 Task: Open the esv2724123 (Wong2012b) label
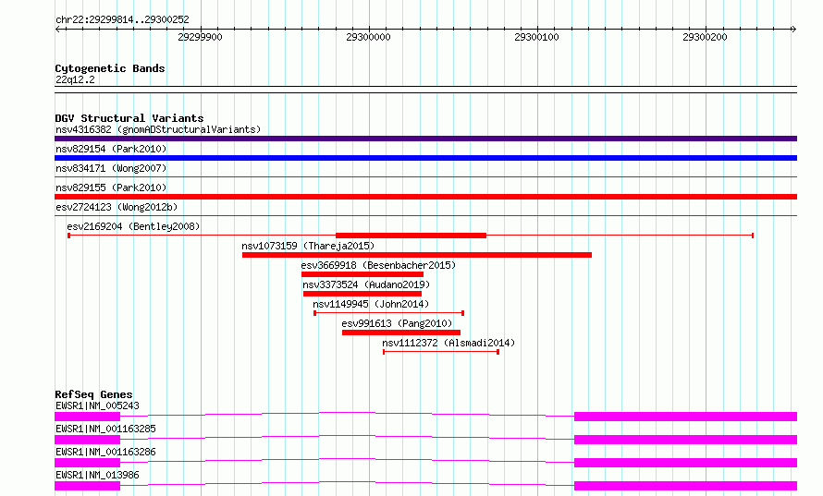pos(117,207)
